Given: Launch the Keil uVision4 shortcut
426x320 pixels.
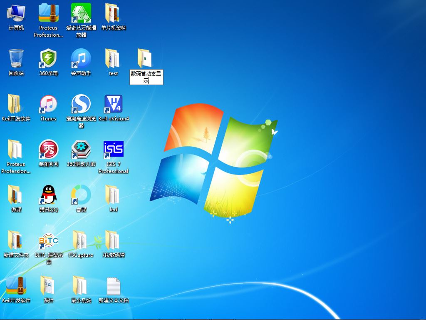Looking at the screenshot, I should tap(113, 104).
